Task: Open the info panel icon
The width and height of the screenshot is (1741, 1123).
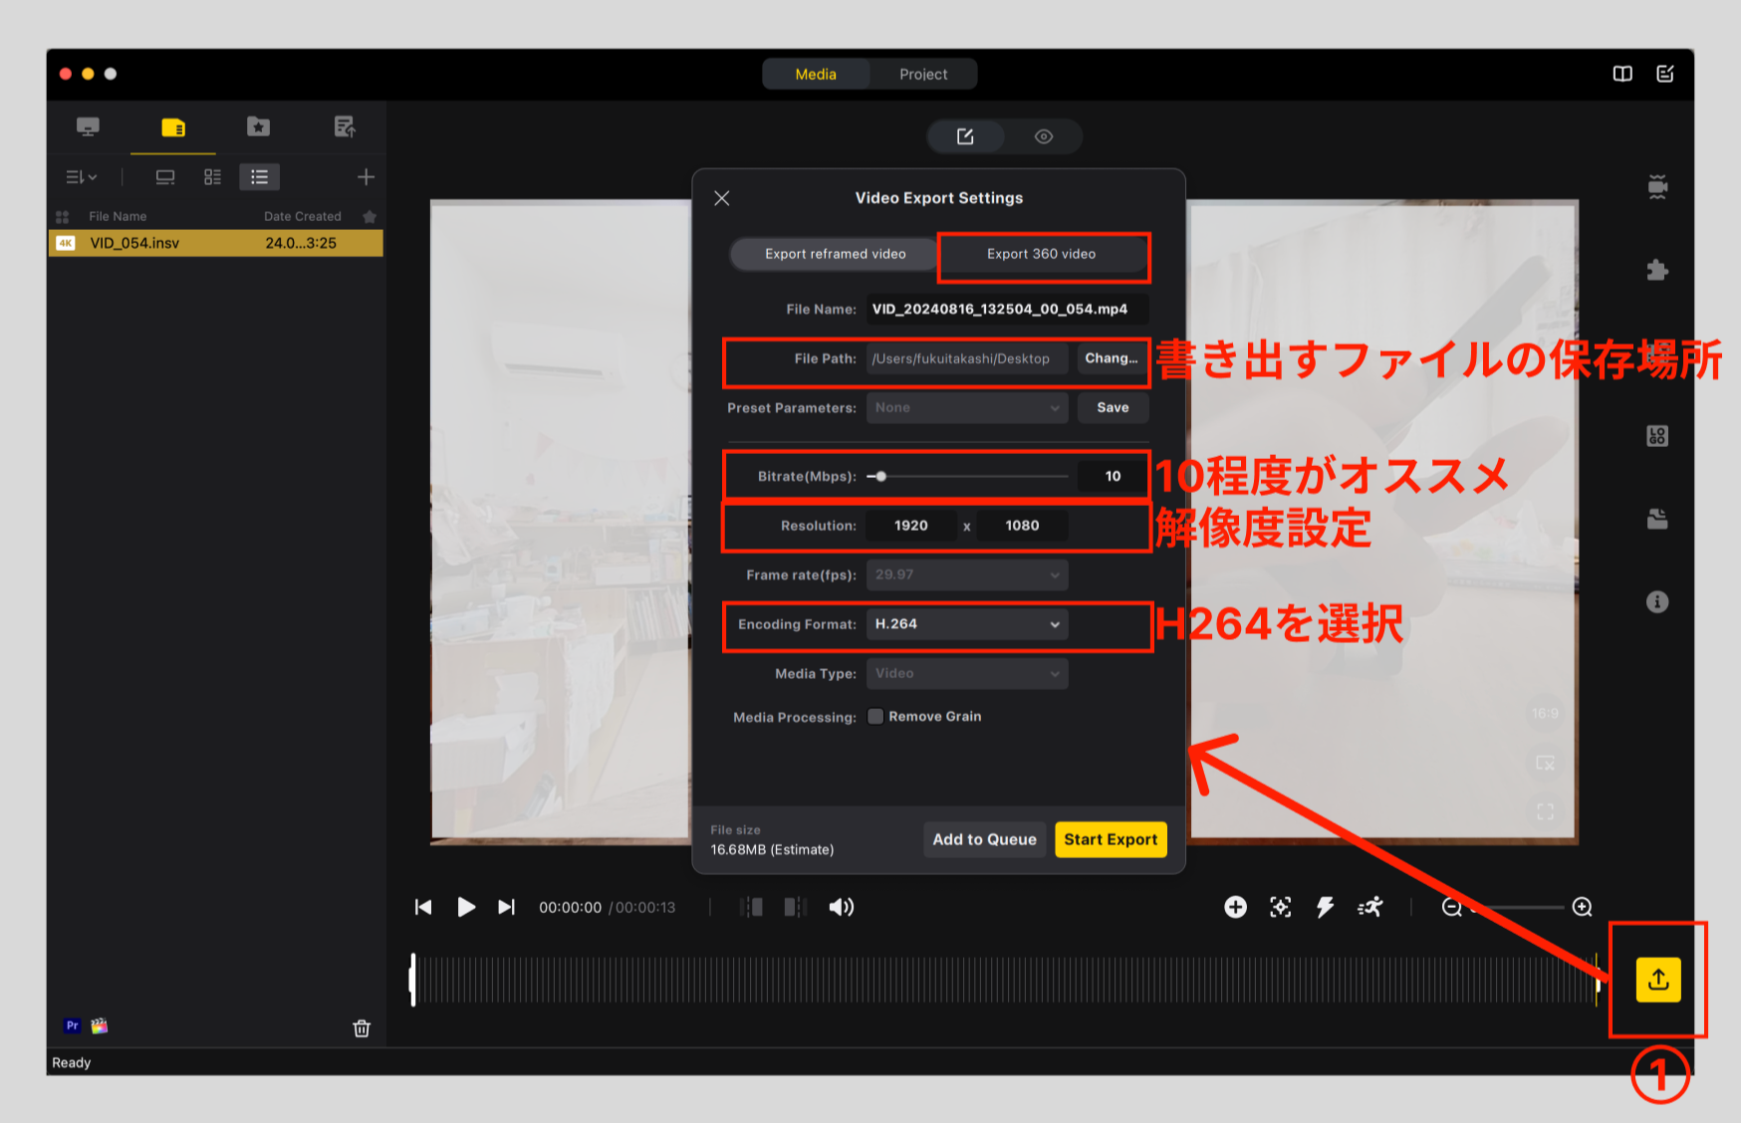Action: [x=1657, y=601]
